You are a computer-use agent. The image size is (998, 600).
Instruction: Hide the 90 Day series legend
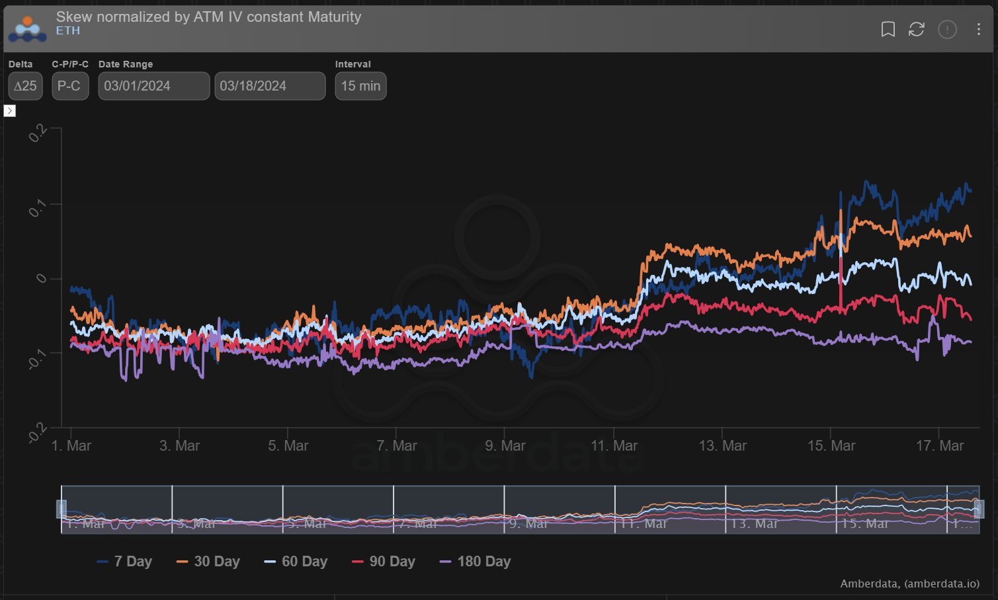(384, 562)
